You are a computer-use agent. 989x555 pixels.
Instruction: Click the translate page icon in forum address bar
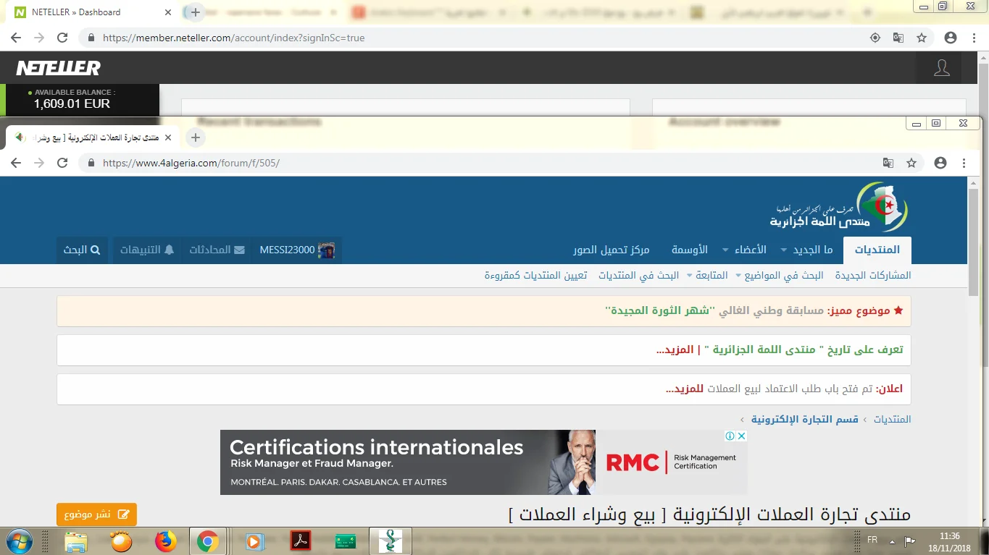pos(888,164)
